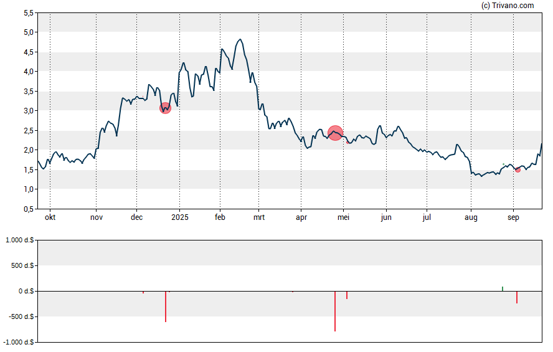Click the 'okt' month label
The image size is (553, 352).
tap(50, 217)
